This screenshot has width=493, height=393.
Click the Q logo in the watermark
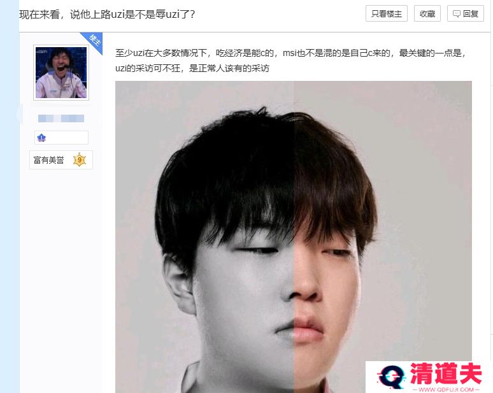391,376
